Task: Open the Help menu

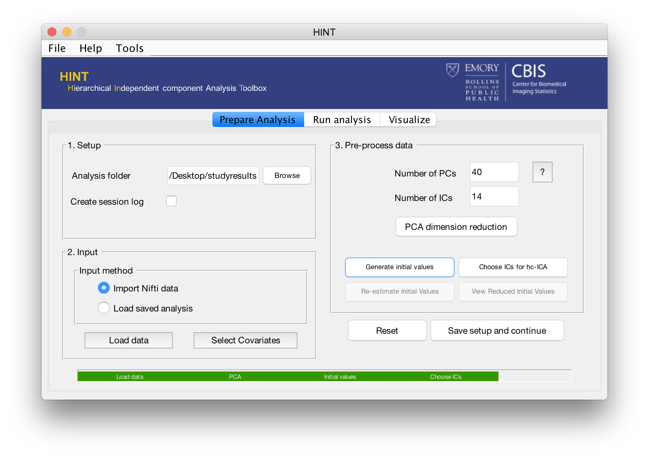Action: (90, 48)
